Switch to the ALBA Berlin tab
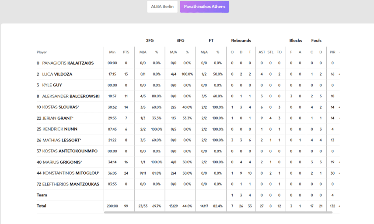374x224 pixels. coord(162,7)
